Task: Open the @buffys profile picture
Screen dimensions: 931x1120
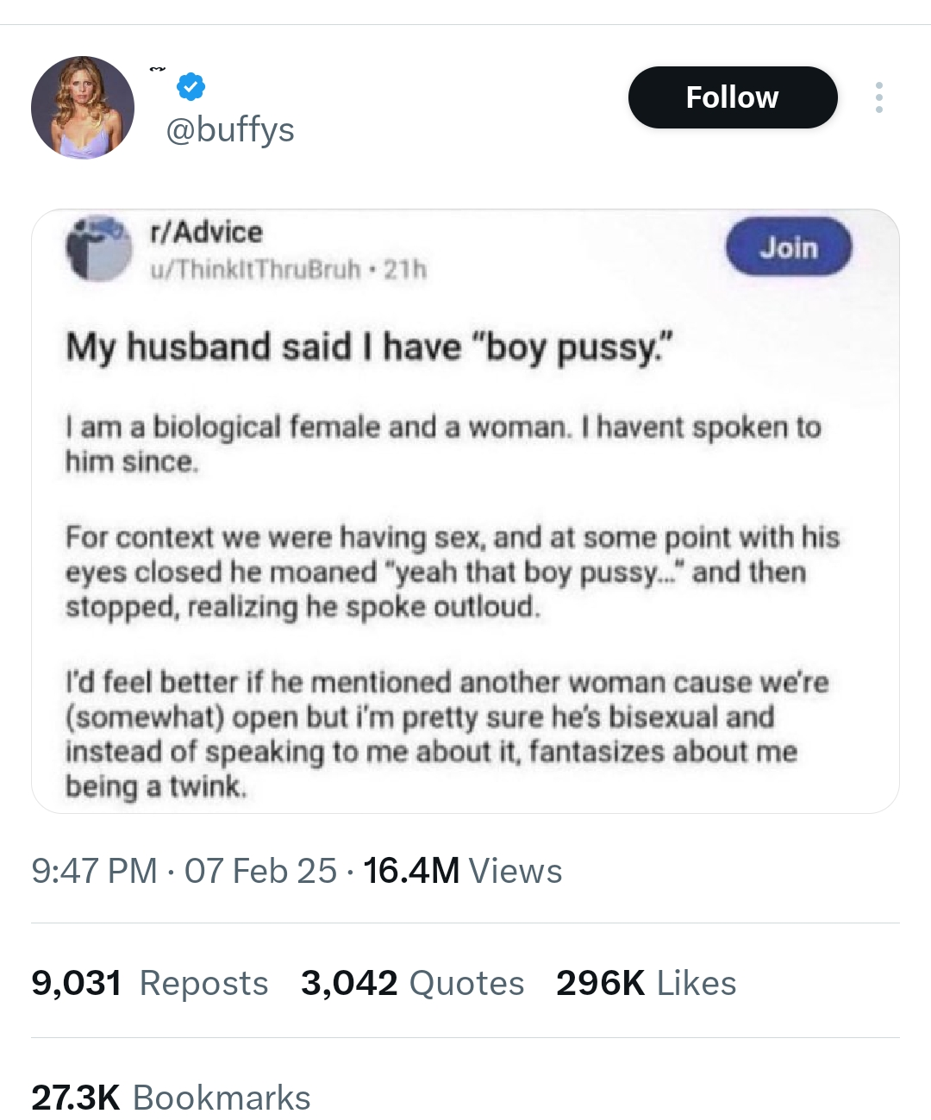Action: point(83,108)
